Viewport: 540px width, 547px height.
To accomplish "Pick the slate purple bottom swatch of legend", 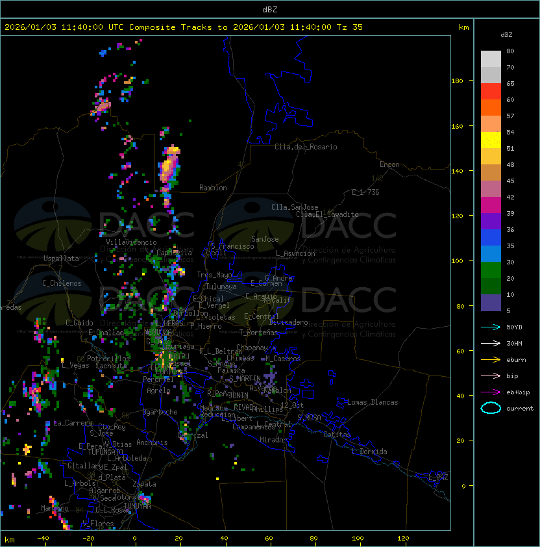I will pos(491,303).
